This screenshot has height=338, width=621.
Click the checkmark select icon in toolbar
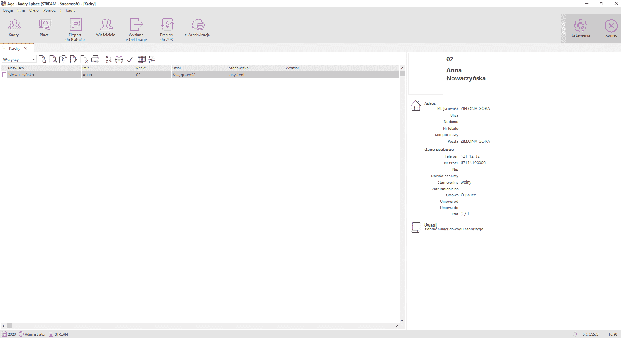click(x=130, y=59)
